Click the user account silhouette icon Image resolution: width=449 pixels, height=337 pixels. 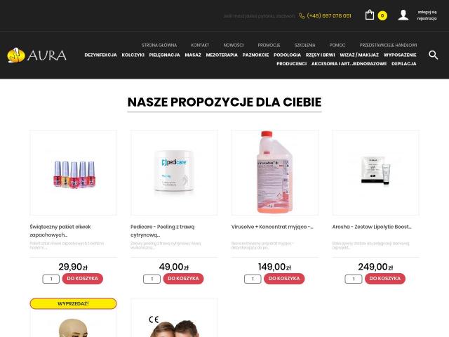(403, 15)
